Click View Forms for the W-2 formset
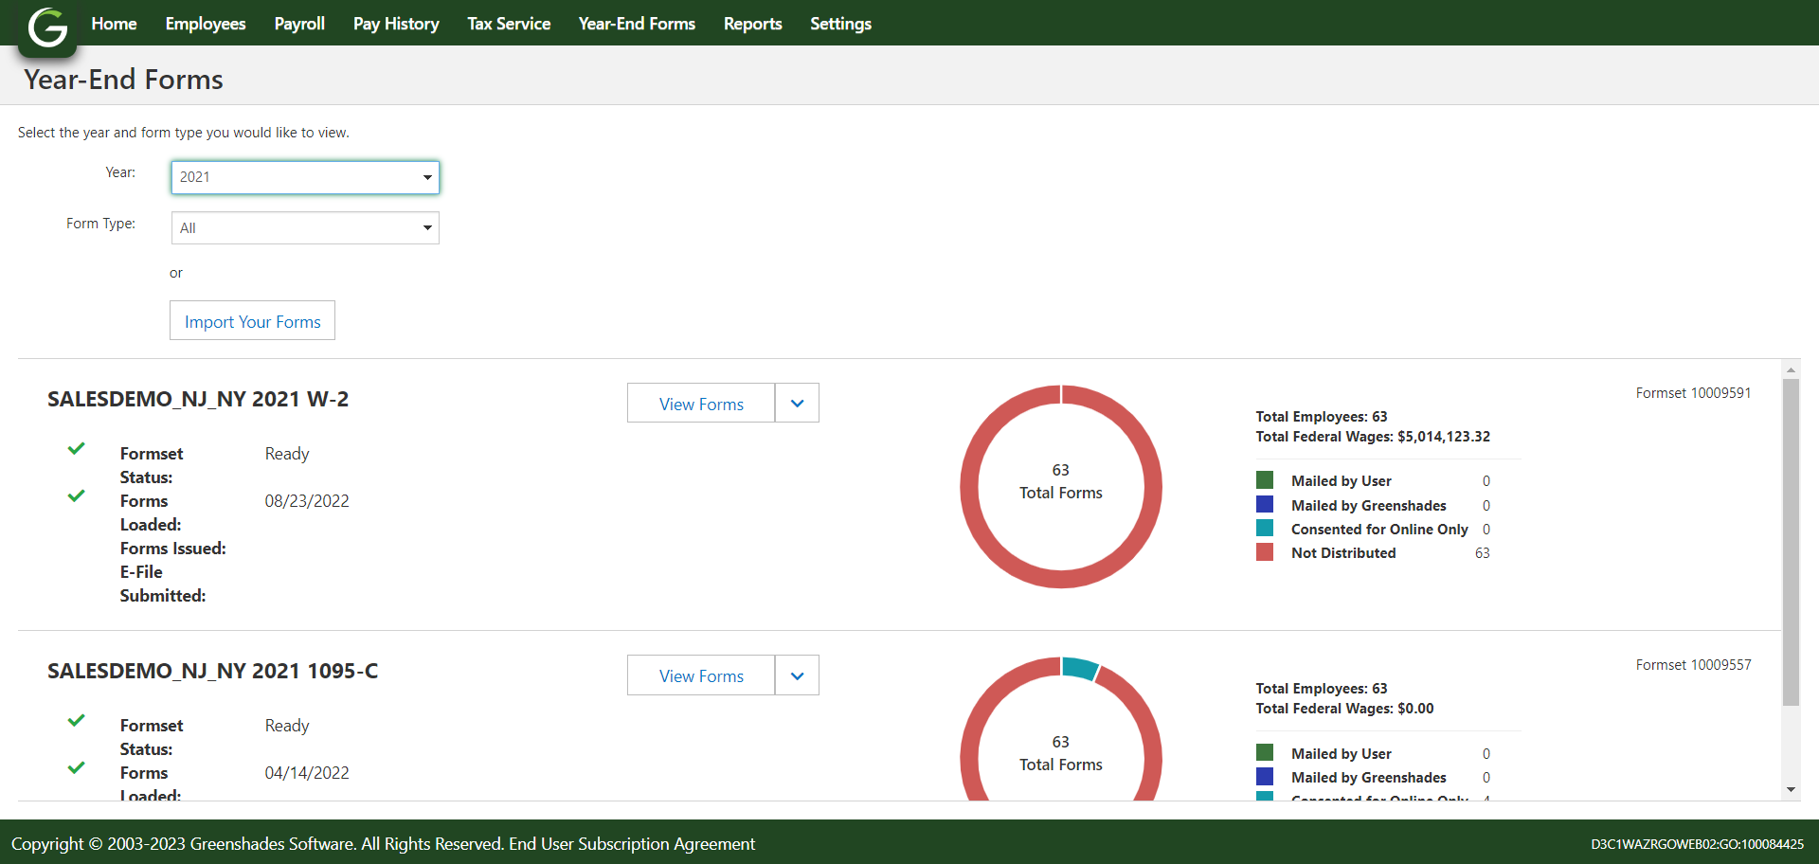The image size is (1819, 864). pos(701,404)
